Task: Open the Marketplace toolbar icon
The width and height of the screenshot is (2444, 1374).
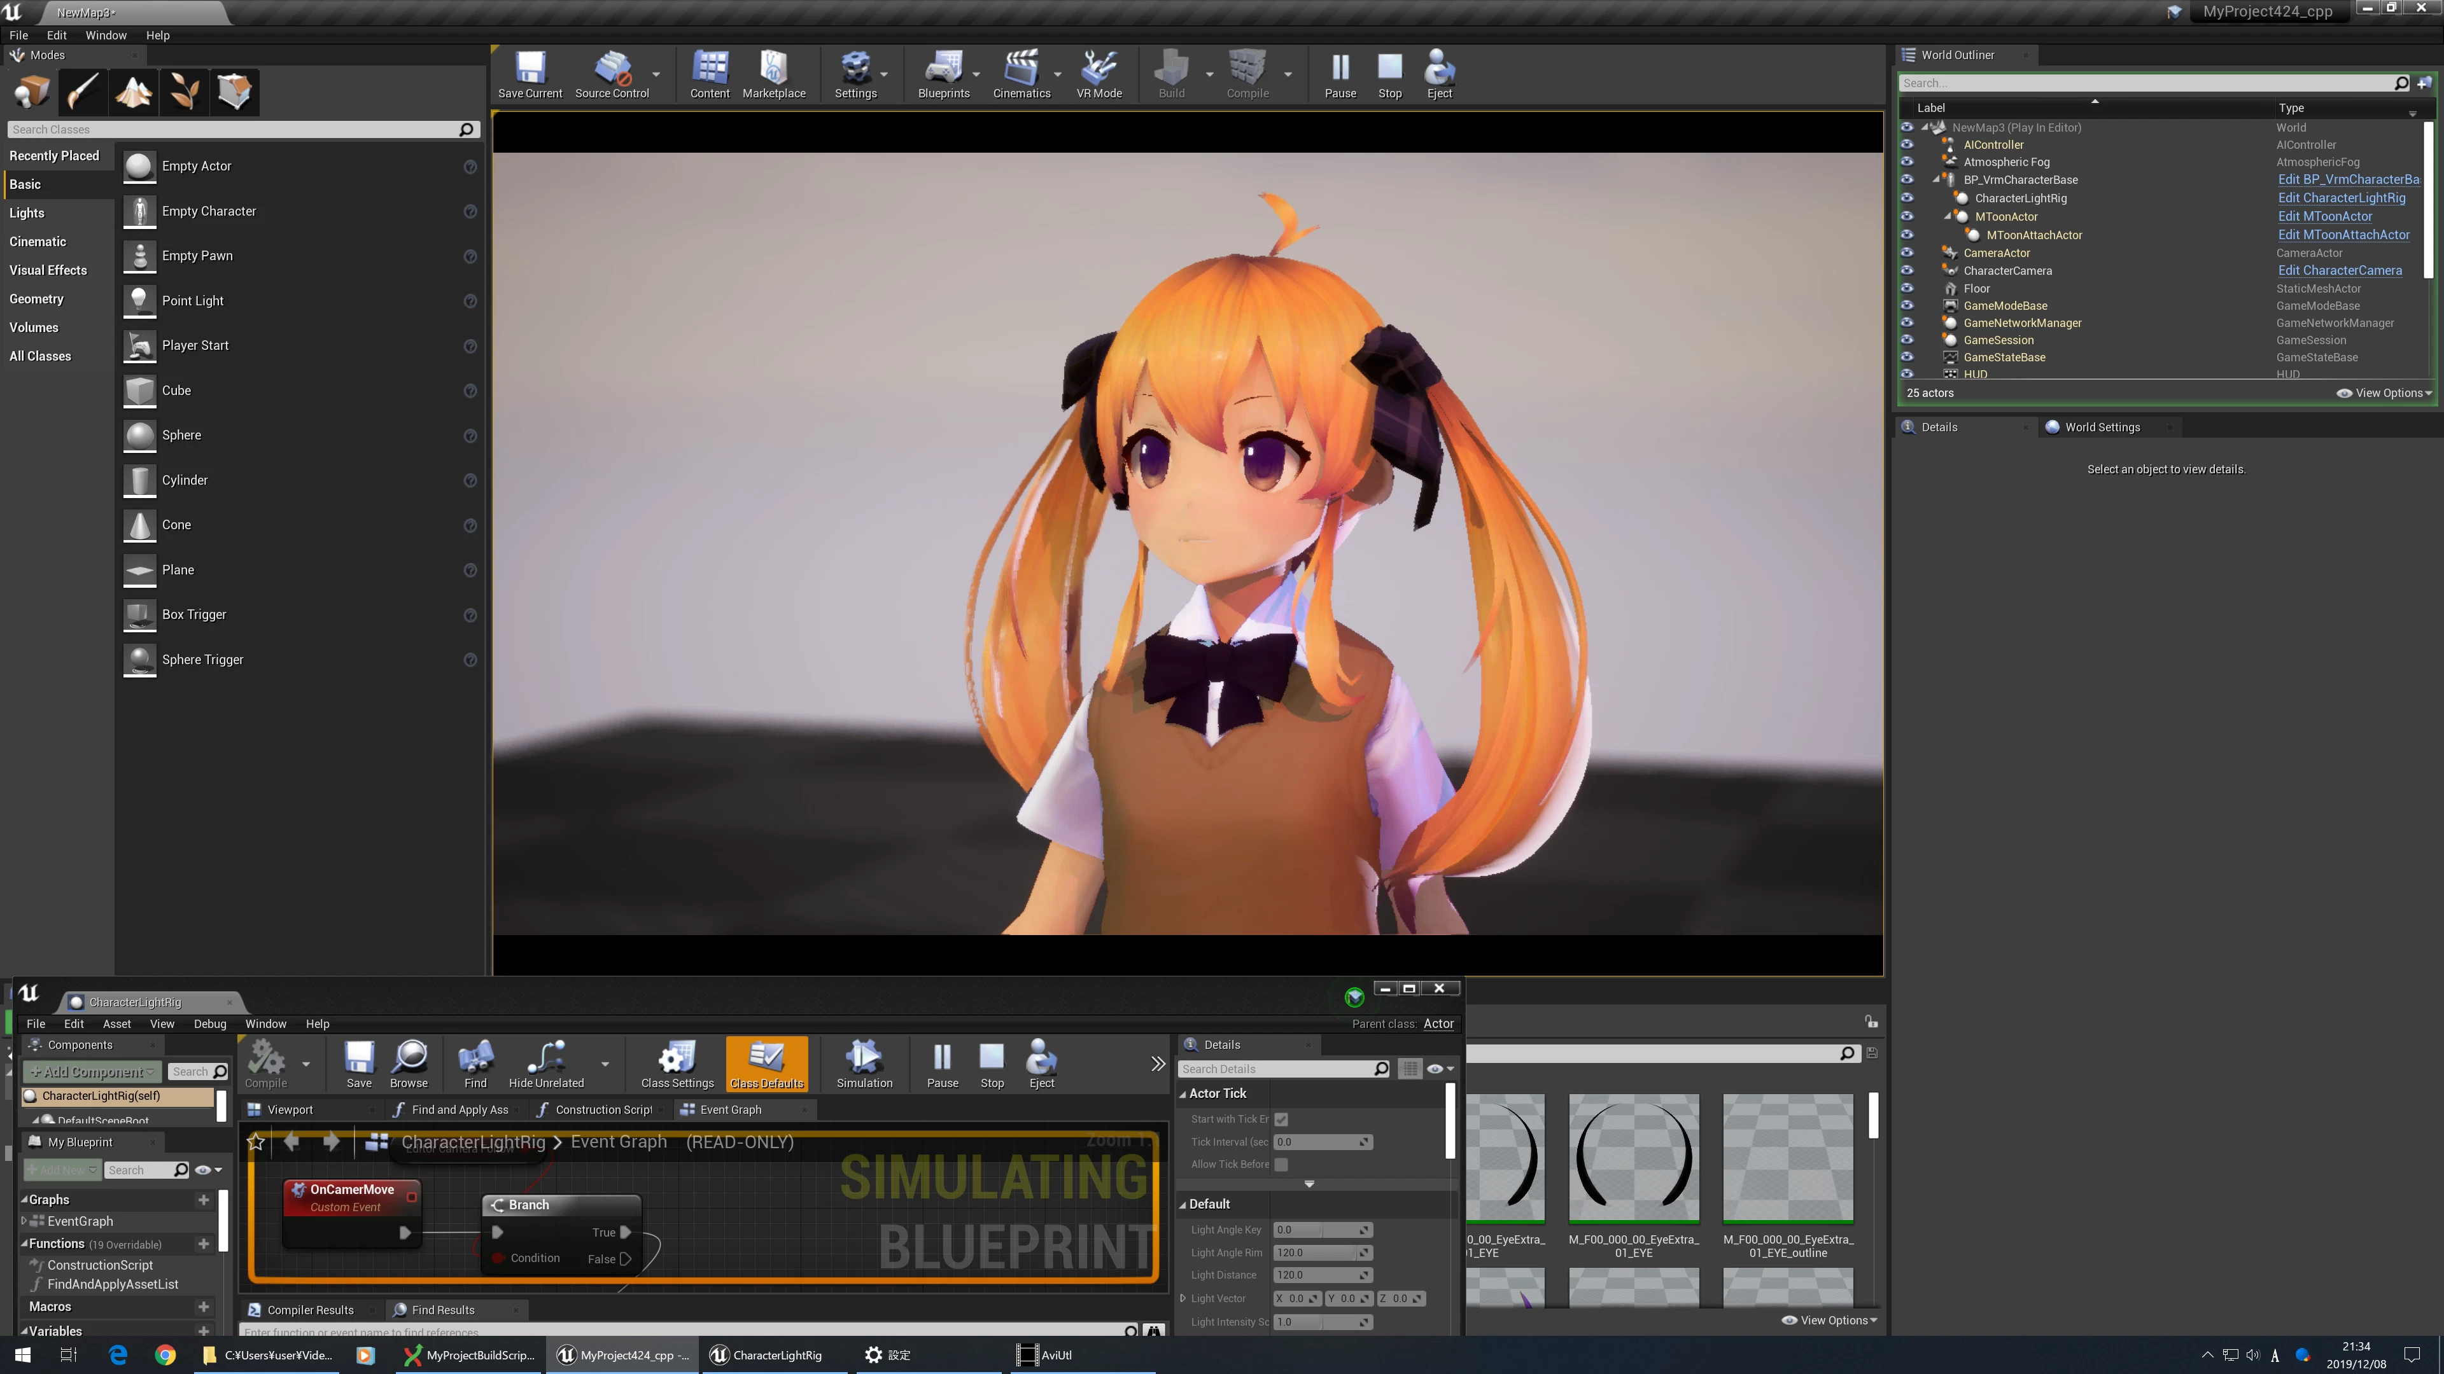Action: [x=773, y=74]
